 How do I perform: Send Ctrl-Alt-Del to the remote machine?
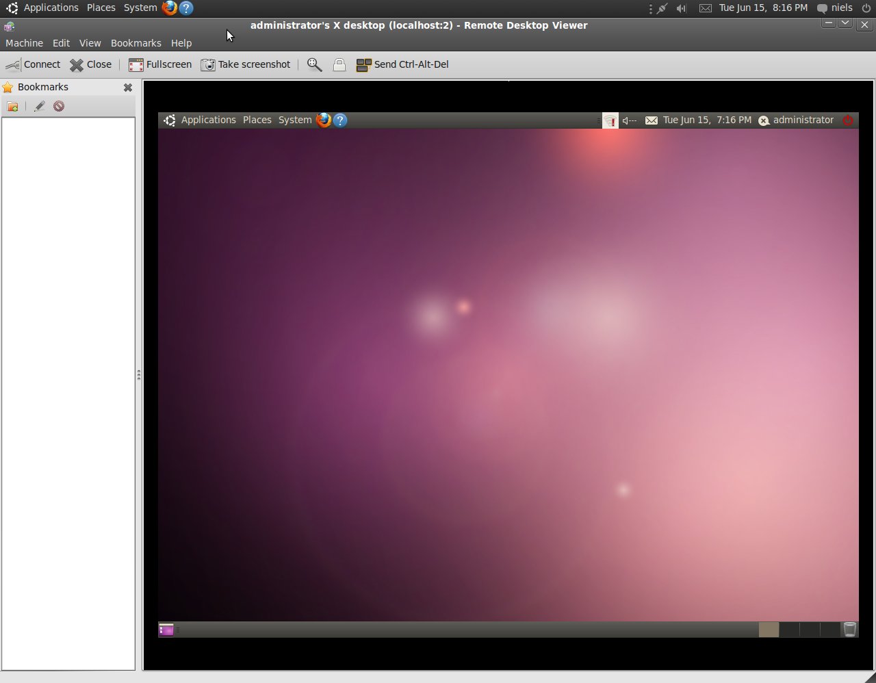402,64
